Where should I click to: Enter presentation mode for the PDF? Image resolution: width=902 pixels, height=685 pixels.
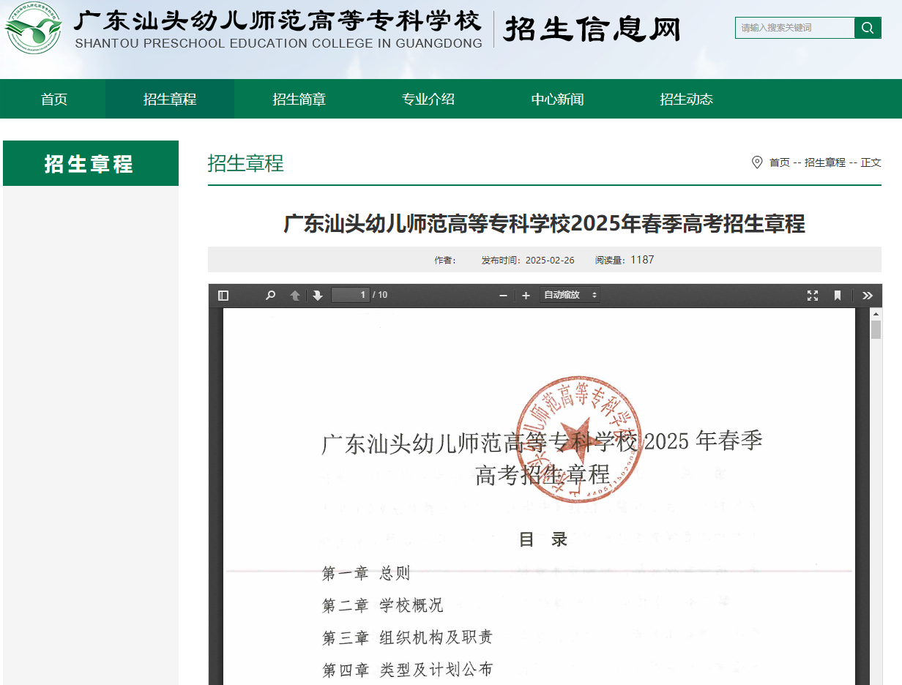click(x=813, y=295)
